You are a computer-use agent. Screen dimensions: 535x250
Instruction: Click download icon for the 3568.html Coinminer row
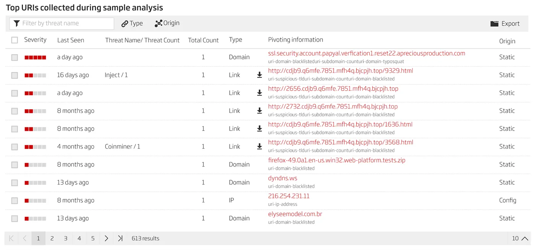[259, 147]
